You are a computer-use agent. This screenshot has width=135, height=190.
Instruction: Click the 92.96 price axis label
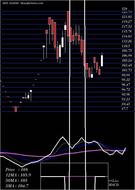[126, 94]
